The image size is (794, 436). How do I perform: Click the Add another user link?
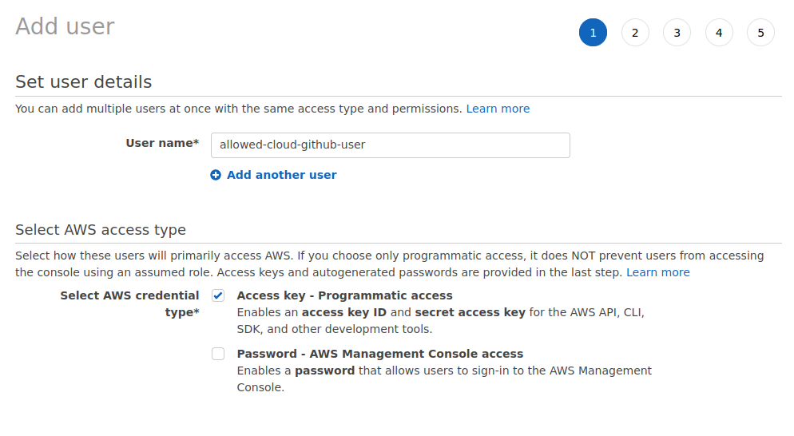tap(281, 175)
